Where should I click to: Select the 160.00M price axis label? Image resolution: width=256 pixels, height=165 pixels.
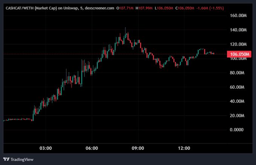click(x=238, y=16)
